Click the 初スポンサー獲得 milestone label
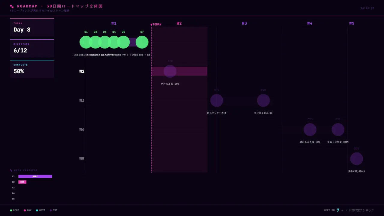 coord(217,113)
